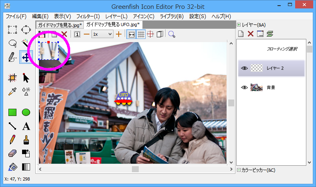The height and width of the screenshot is (187, 316).
Task: Select the magic wand tool
Action: (26, 43)
